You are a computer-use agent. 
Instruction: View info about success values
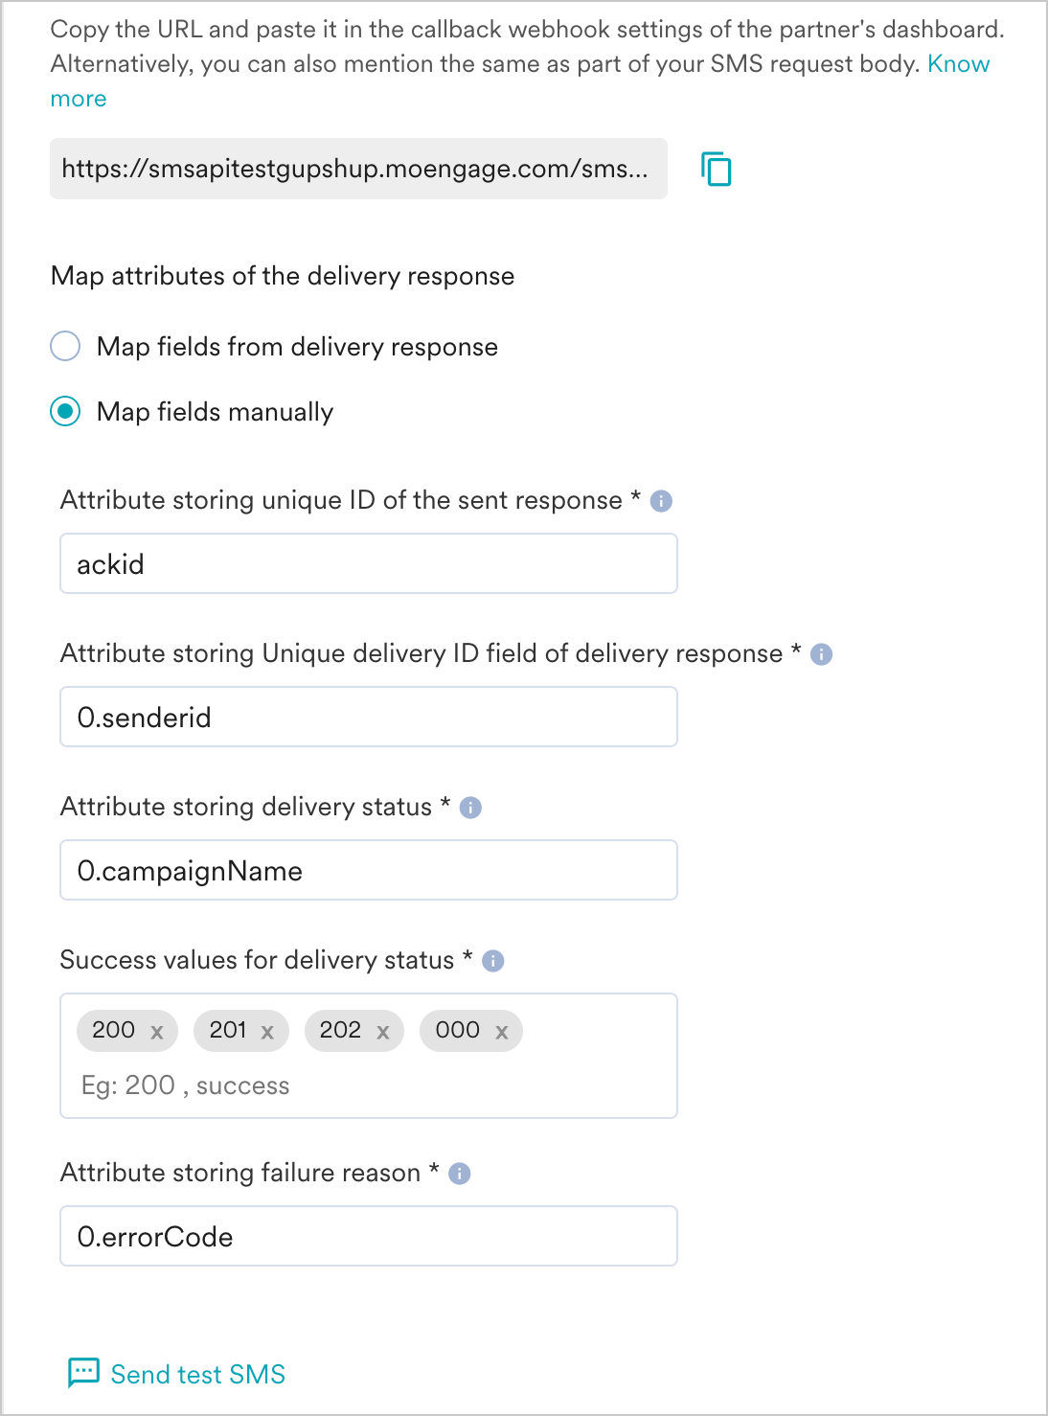click(x=493, y=961)
